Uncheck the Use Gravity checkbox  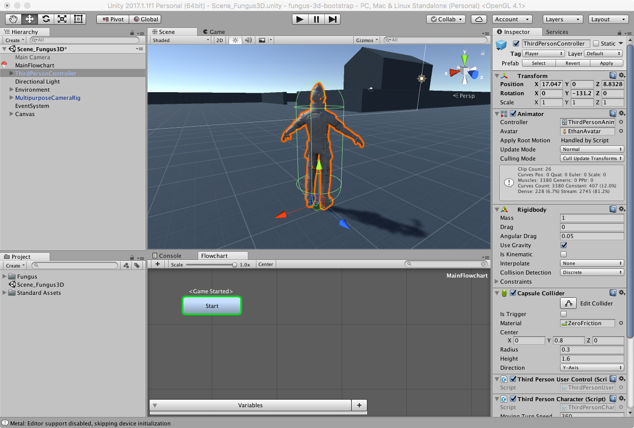pyautogui.click(x=564, y=245)
